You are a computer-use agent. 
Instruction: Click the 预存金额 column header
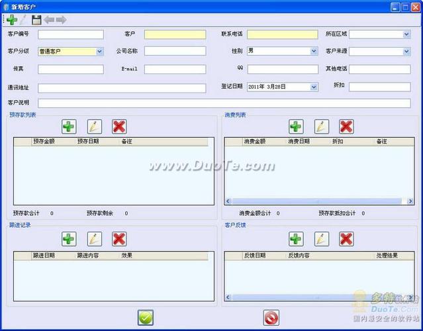(x=53, y=142)
